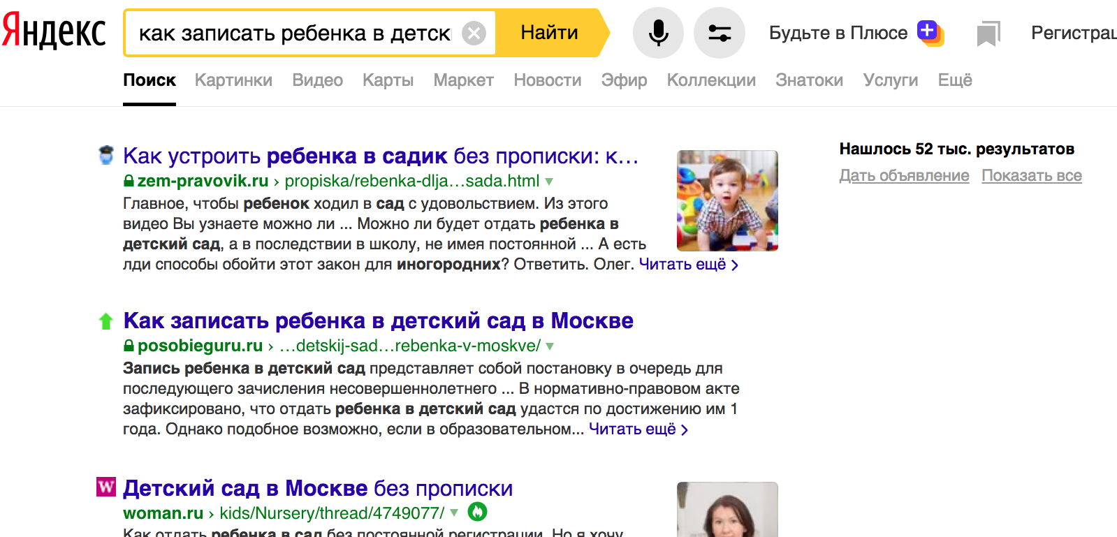Expand the woman.ru result options arrow
Viewport: 1117px width, 537px height.
(454, 513)
